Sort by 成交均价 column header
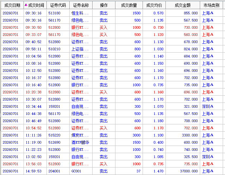 click(154, 5)
